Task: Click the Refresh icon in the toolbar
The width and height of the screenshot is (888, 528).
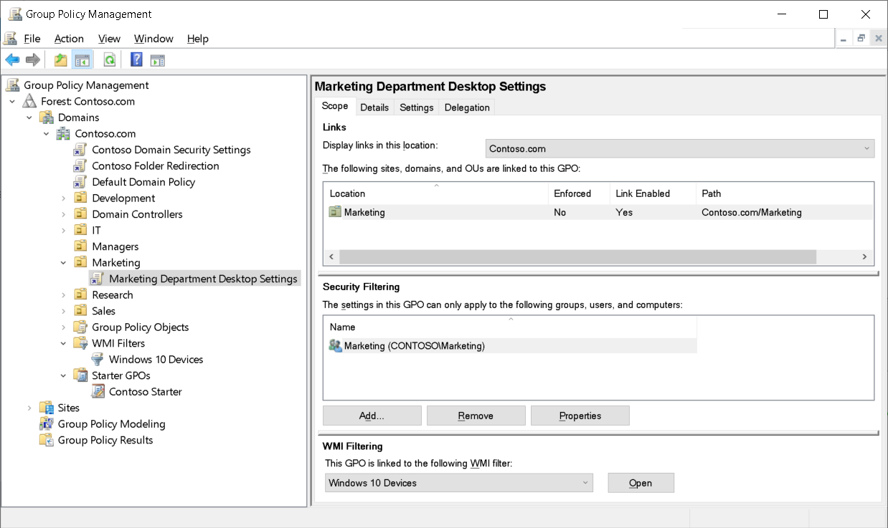Action: [109, 59]
